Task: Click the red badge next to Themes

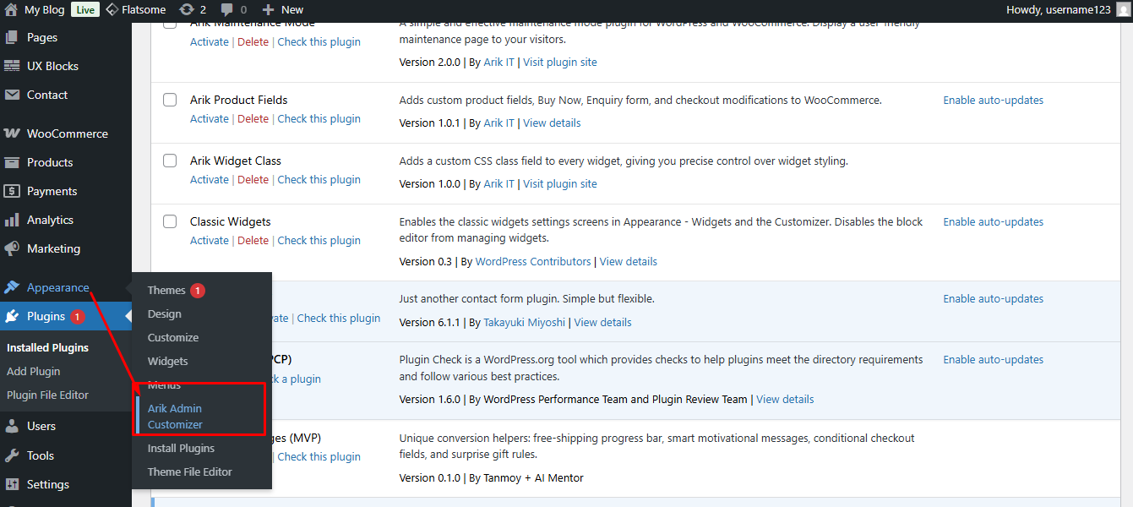Action: coord(198,291)
